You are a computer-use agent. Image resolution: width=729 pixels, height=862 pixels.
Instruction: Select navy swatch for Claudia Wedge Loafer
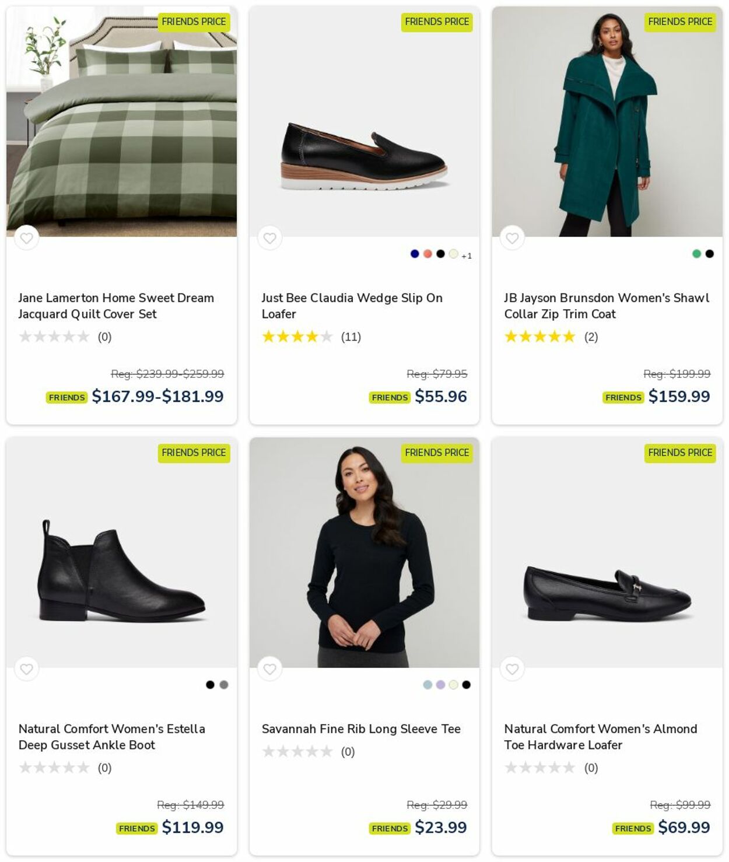(415, 254)
